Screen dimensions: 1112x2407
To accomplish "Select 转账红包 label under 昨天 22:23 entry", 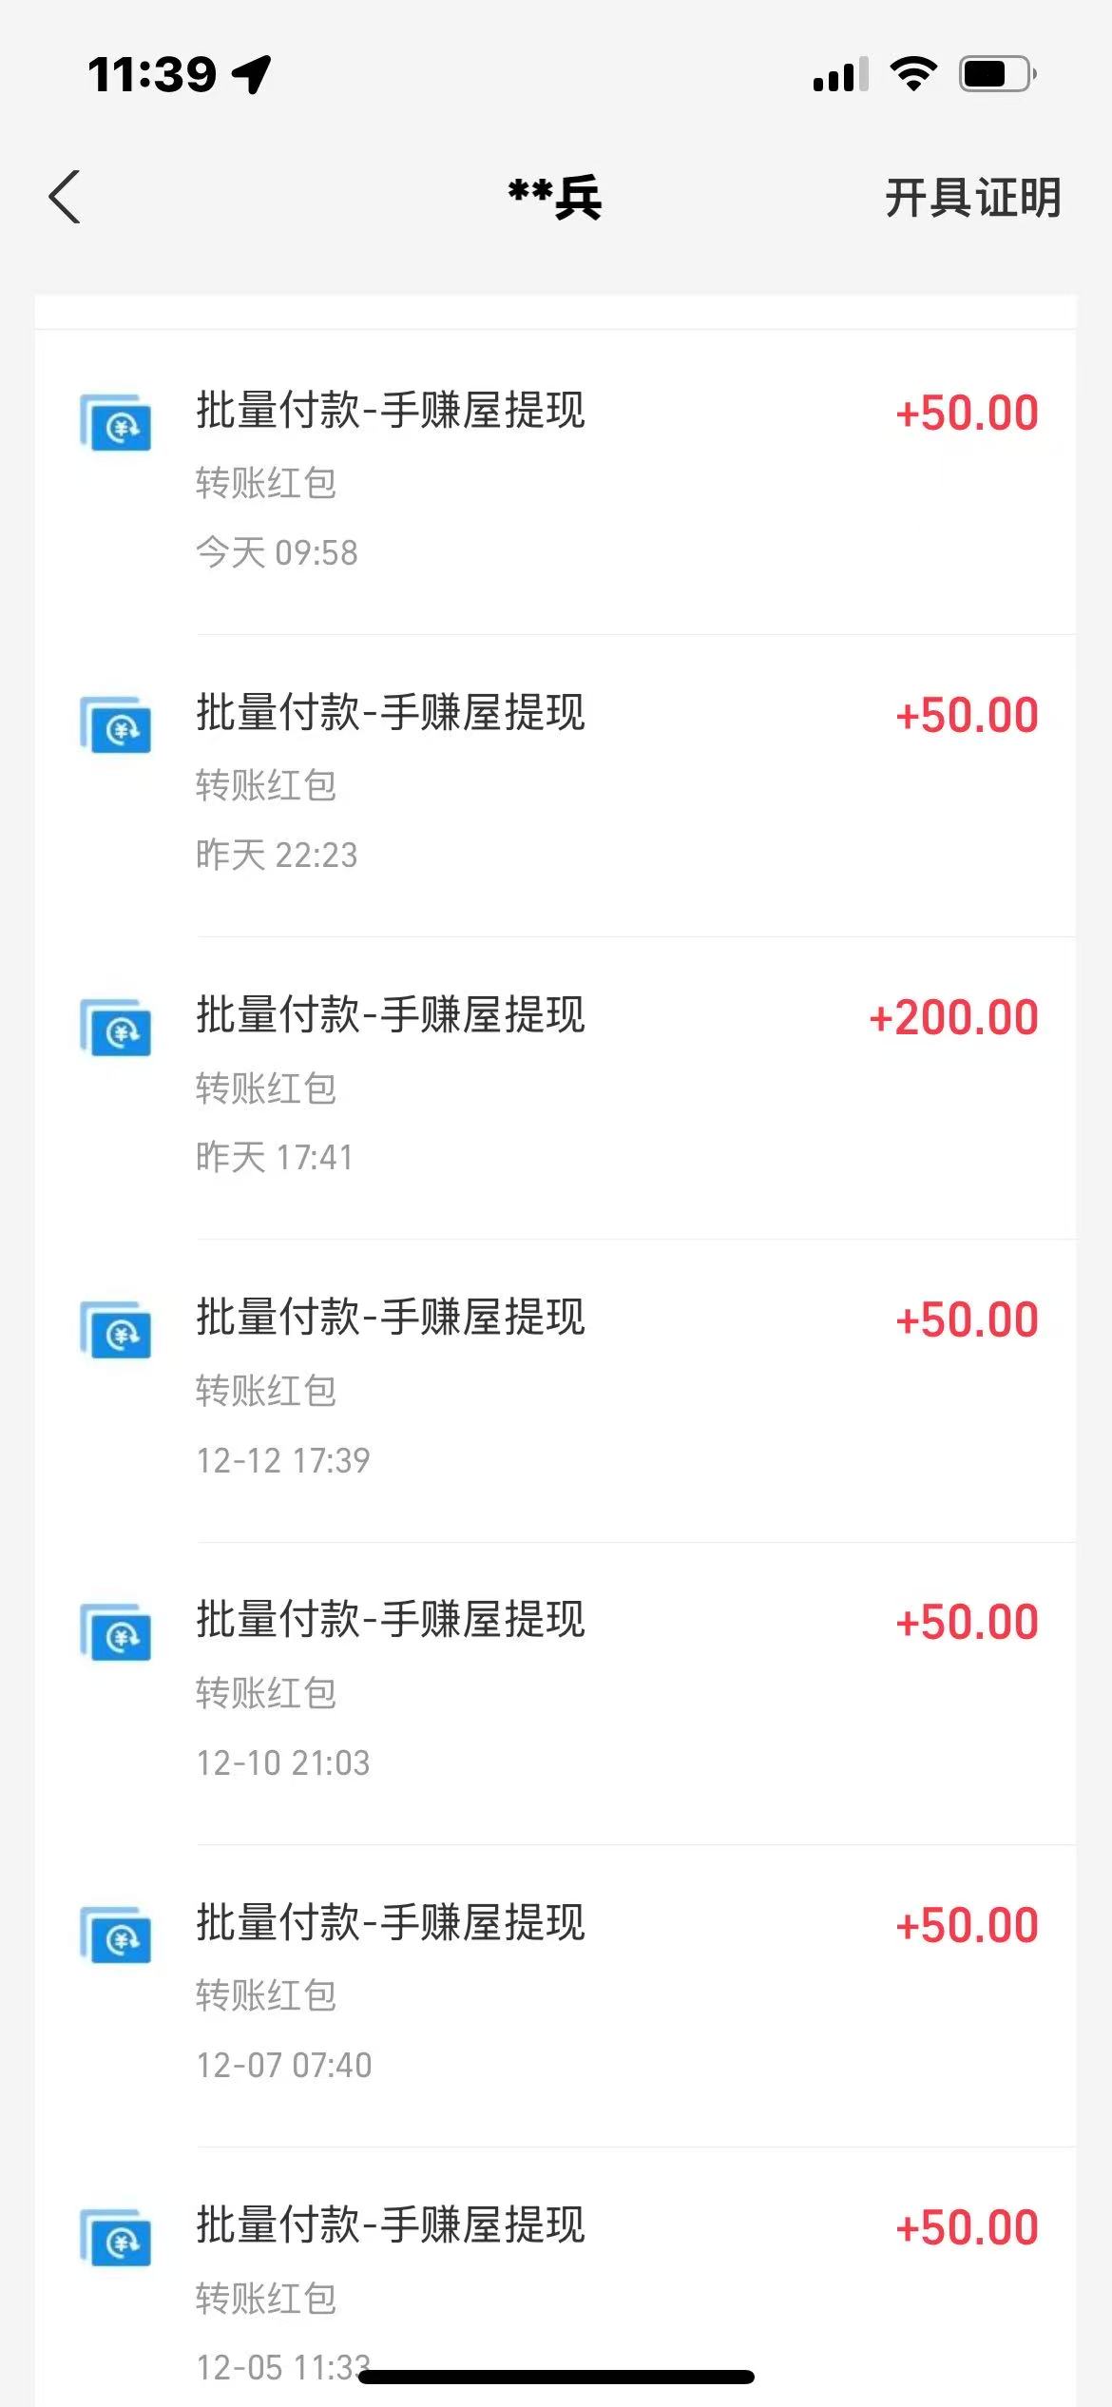I will pos(266,785).
